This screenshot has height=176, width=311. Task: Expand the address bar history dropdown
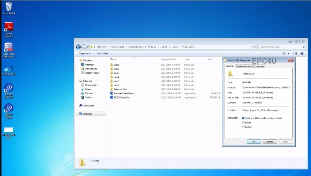tap(251, 47)
